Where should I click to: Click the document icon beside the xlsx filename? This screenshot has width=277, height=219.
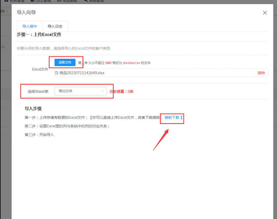tap(57, 72)
